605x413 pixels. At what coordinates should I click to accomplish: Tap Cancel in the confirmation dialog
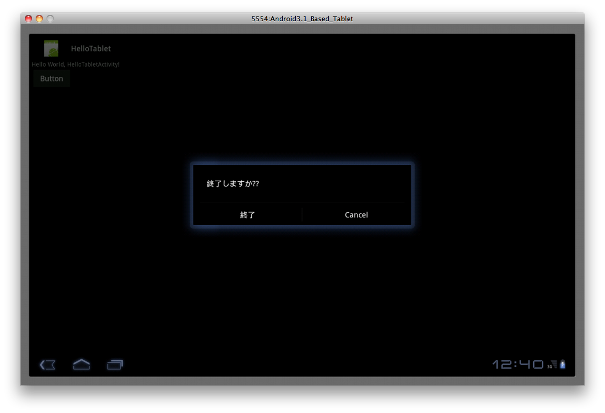356,215
